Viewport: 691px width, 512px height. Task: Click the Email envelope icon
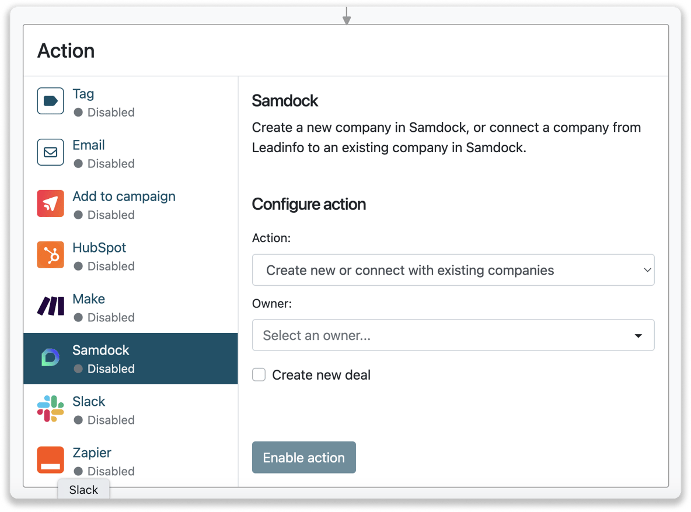50,152
